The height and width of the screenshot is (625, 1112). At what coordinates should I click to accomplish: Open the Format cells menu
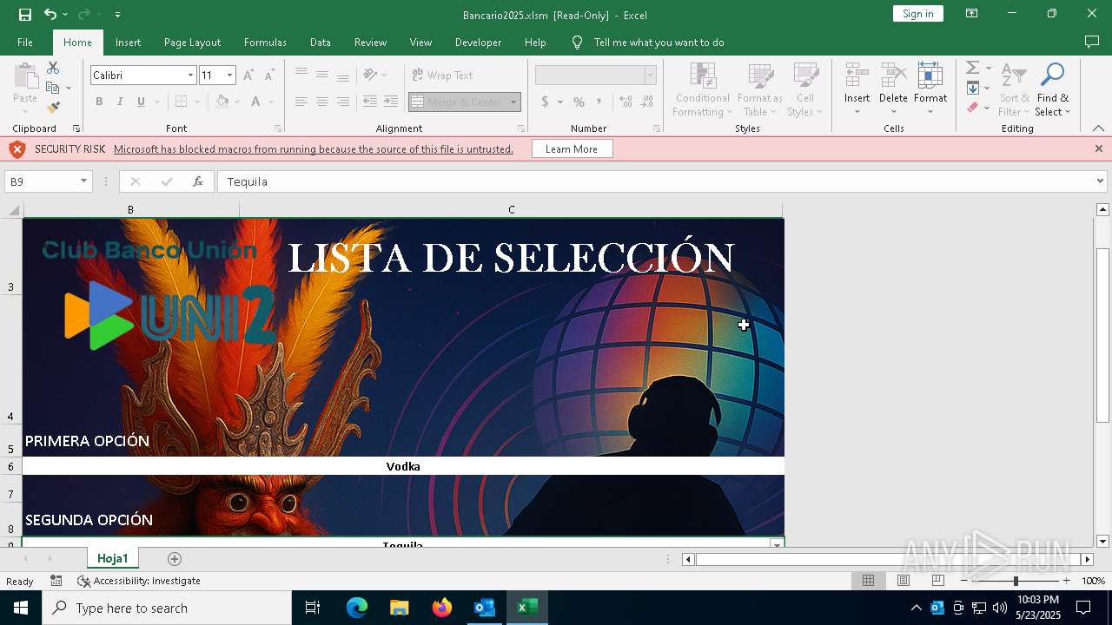pyautogui.click(x=930, y=89)
